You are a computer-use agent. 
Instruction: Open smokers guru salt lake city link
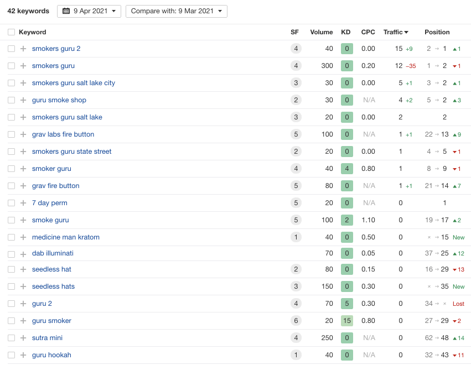[74, 83]
